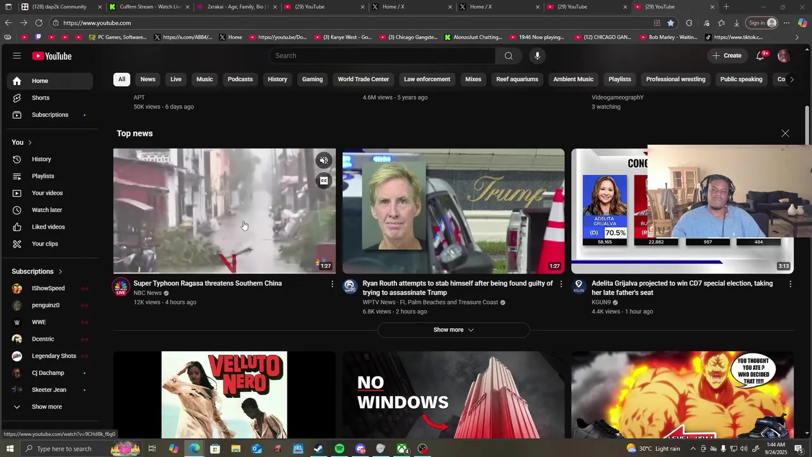The height and width of the screenshot is (457, 812).
Task: Click the browser refresh button
Action: (39, 23)
